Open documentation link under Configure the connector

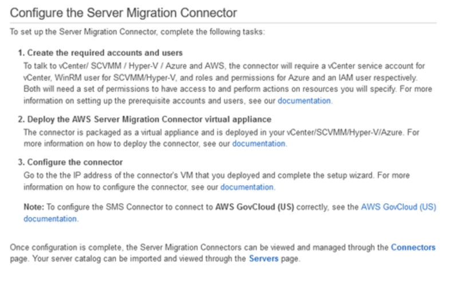click(x=247, y=187)
